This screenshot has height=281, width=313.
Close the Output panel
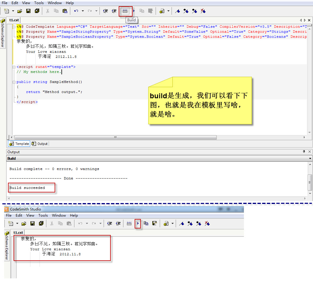310,152
